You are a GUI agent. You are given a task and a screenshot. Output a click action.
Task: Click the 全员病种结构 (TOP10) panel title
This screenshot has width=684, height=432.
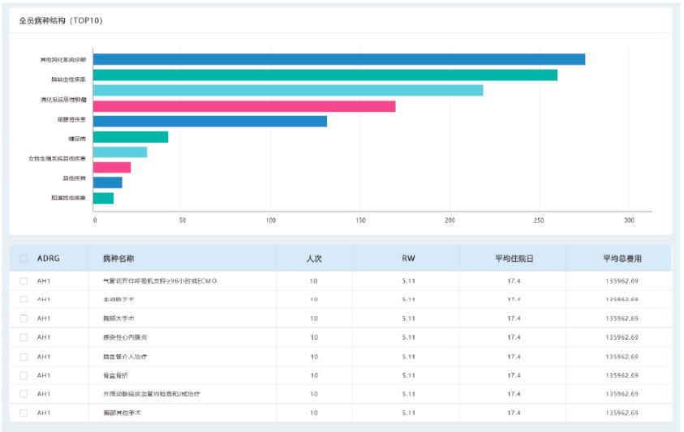(x=61, y=20)
